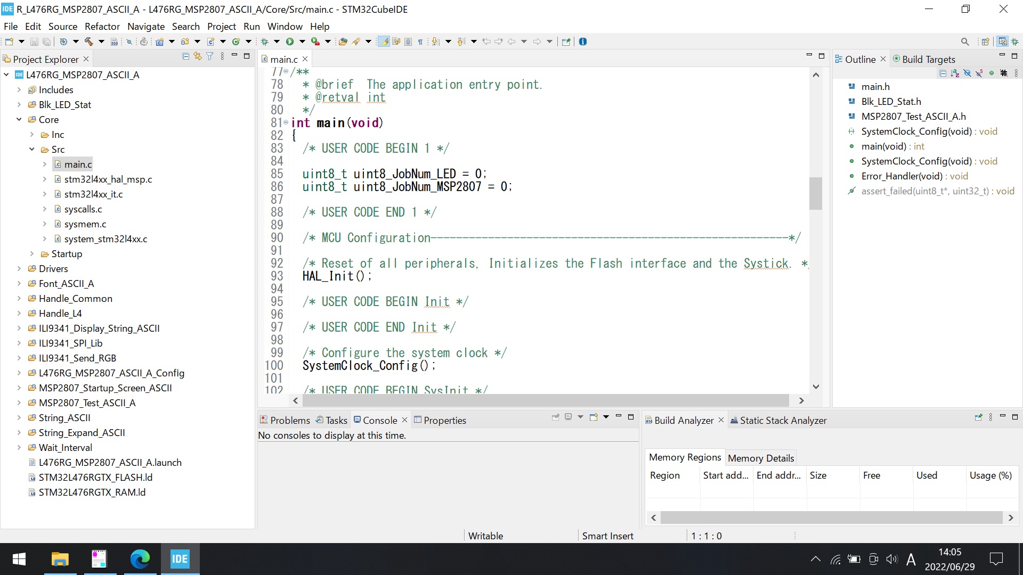Select Memory Details tab in Build Analyzer

[x=760, y=457]
